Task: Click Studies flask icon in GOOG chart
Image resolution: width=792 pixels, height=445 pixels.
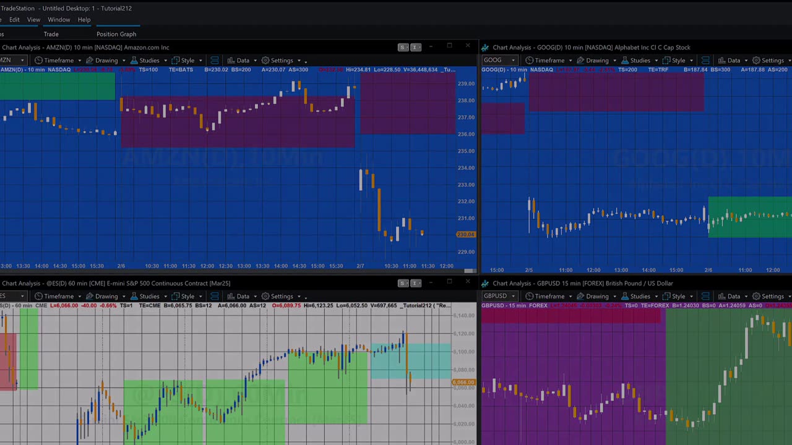Action: [x=624, y=61]
